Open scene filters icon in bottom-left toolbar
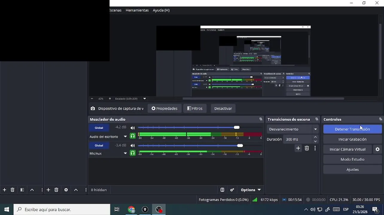This screenshot has height=215, width=384. (22, 190)
